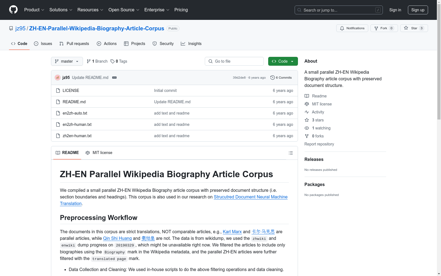441x276 pixels.
Task: Click the fork count badge showing 0
Action: pyautogui.click(x=391, y=28)
